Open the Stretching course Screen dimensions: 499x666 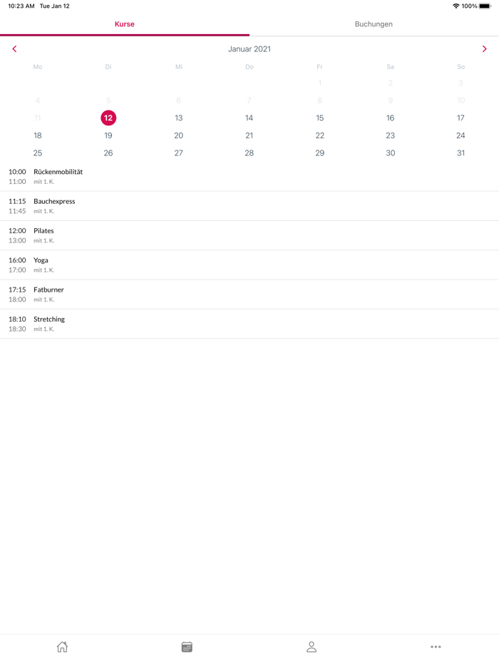(249, 324)
